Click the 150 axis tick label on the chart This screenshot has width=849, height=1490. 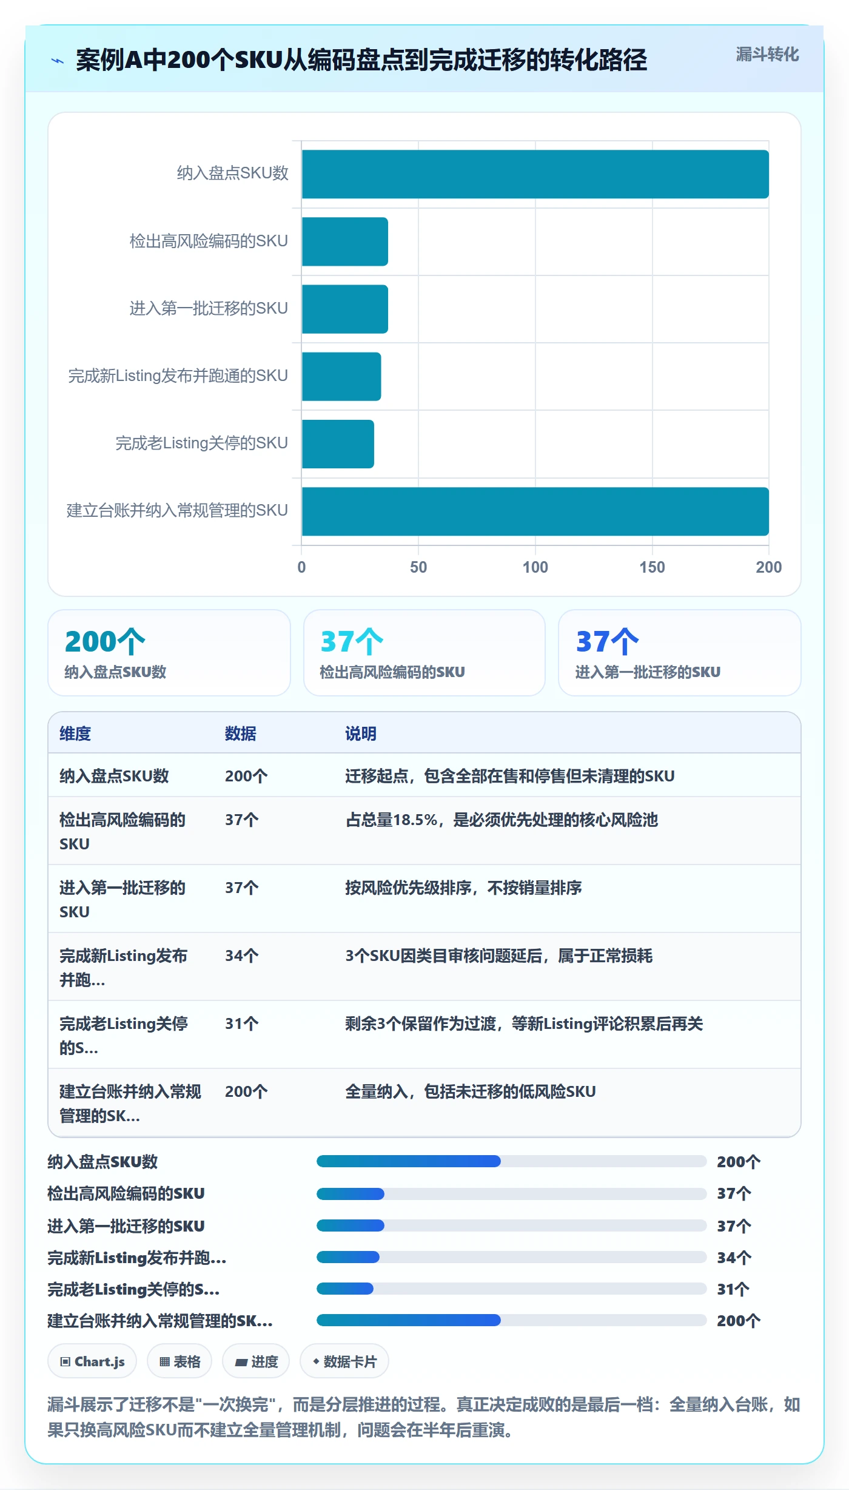(x=652, y=567)
